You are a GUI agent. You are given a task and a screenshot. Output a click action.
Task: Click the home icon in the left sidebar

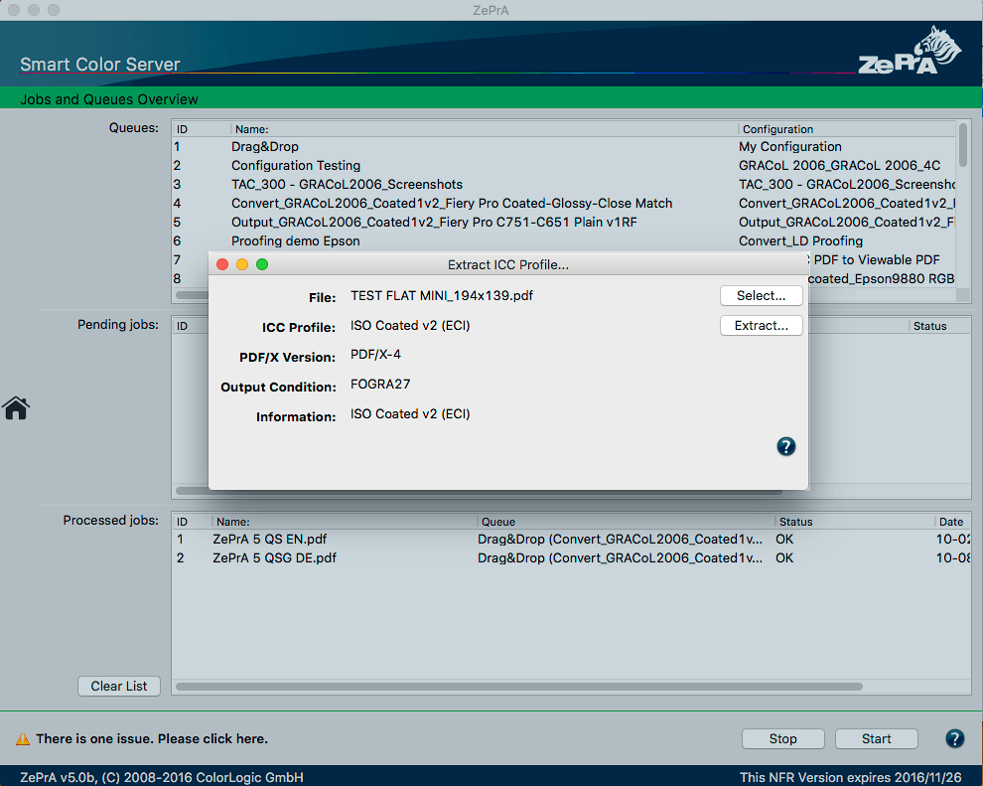tap(16, 408)
